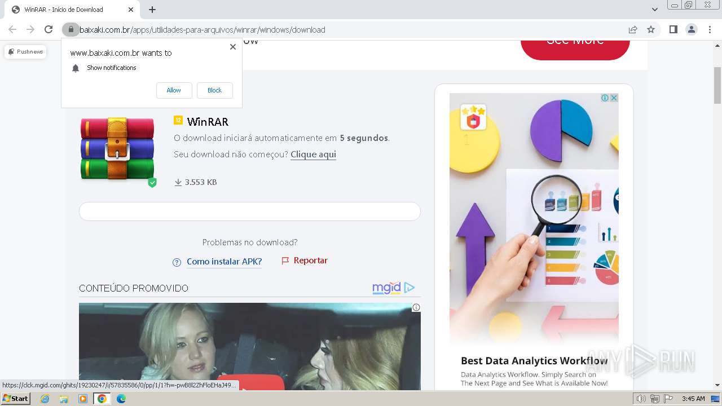722x406 pixels.
Task: Click the scrollbar down arrow
Action: 717,386
